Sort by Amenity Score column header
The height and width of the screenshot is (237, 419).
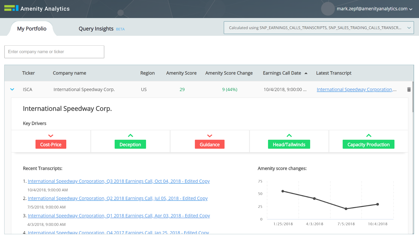click(181, 73)
